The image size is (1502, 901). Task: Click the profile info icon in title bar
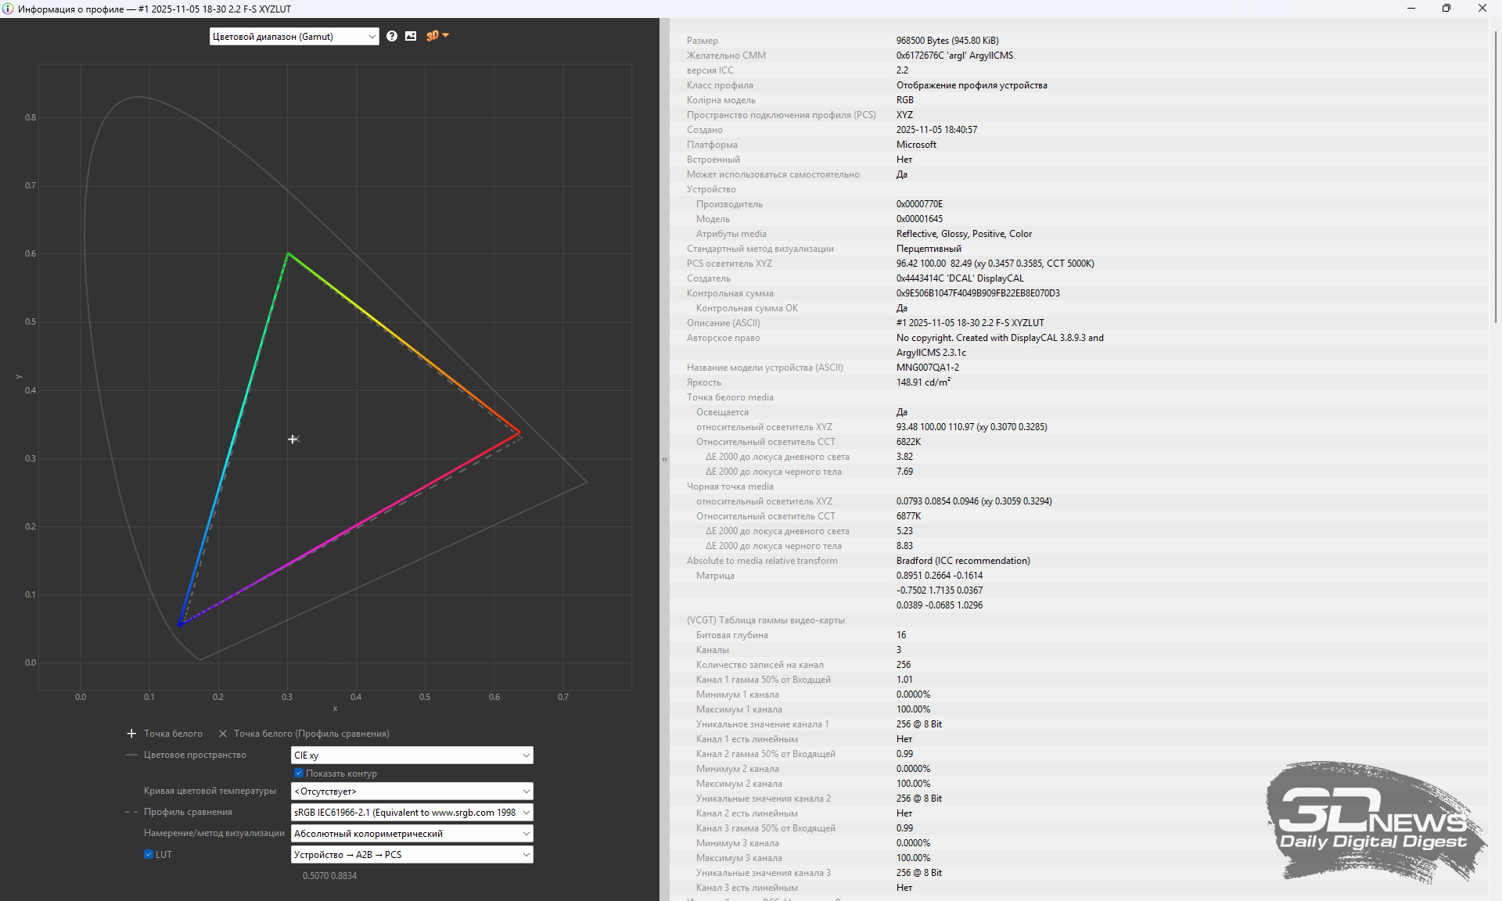tap(8, 9)
